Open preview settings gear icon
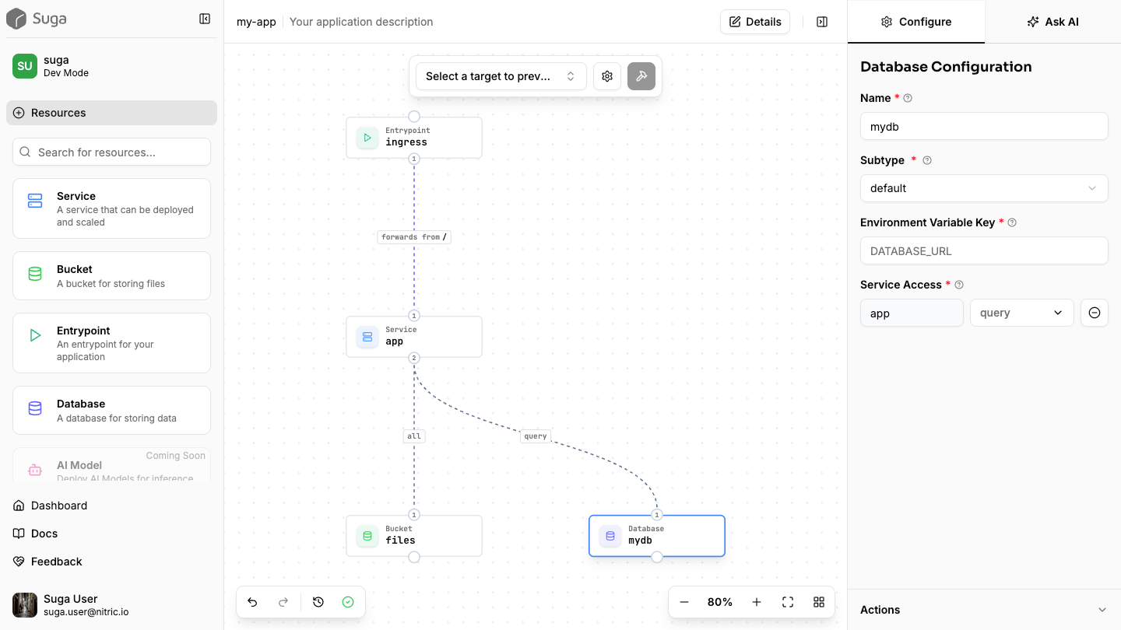Screen dimensions: 1121x630 pyautogui.click(x=607, y=76)
